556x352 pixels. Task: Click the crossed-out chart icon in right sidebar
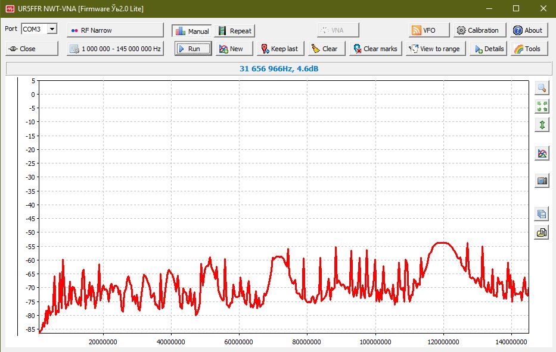[x=542, y=153]
